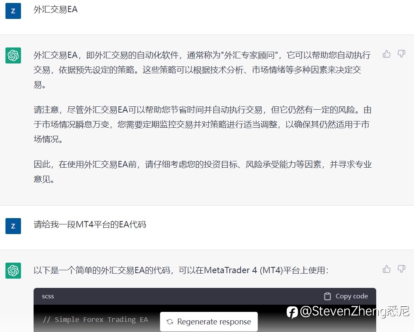This screenshot has width=414, height=332.
Task: Click the message "请给我一段MT4平台的EA代码"
Action: 90,224
